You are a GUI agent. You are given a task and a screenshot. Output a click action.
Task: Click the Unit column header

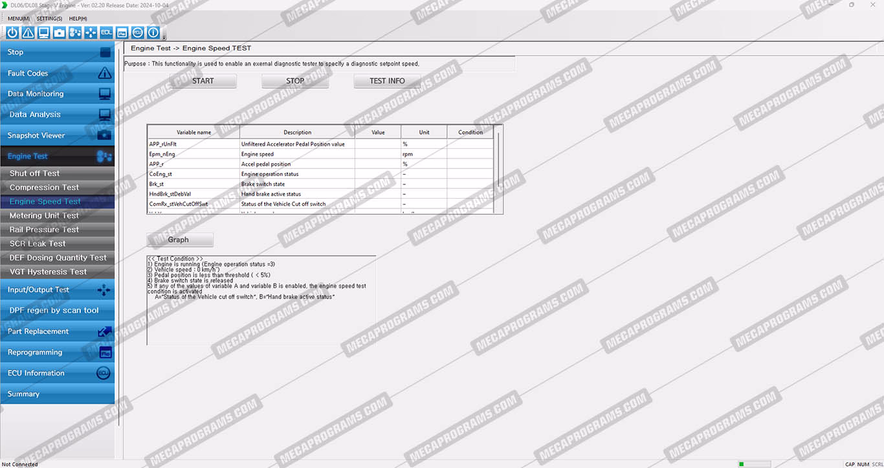tap(424, 132)
